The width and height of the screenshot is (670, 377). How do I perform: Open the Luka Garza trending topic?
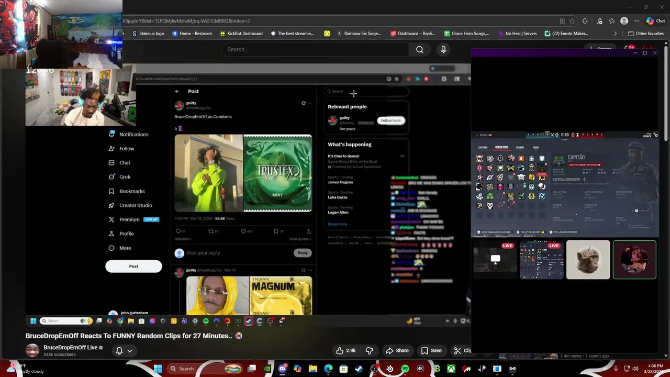click(x=338, y=197)
